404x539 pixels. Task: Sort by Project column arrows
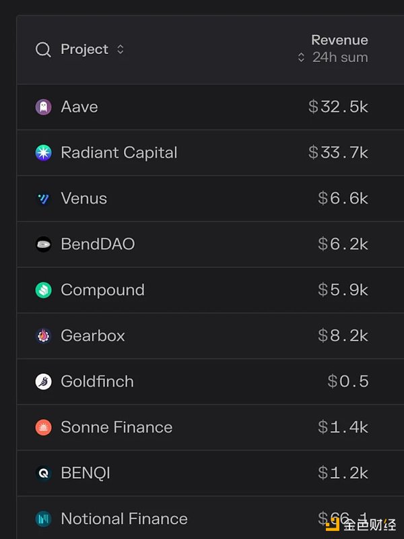tap(121, 49)
